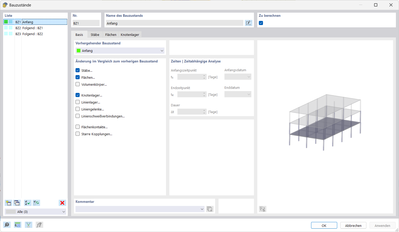This screenshot has height=232, width=399.
Task: Copy the selected Bauzustand
Action: (x=17, y=203)
